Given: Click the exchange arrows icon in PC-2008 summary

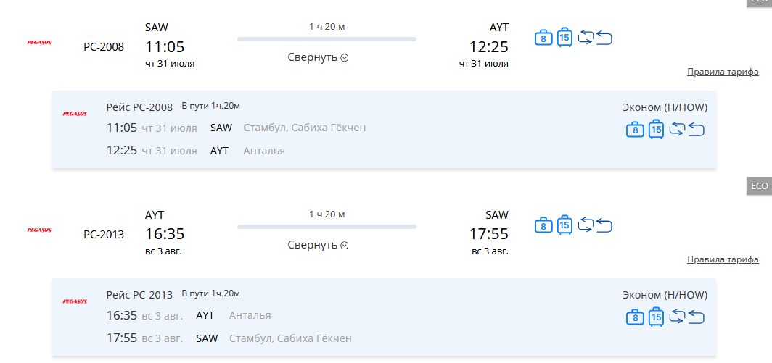Looking at the screenshot, I should 586,38.
